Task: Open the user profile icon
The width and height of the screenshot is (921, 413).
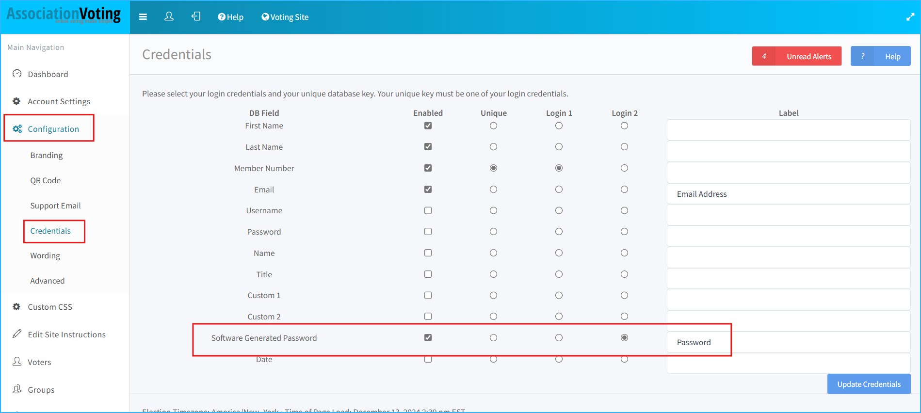Action: (x=169, y=17)
